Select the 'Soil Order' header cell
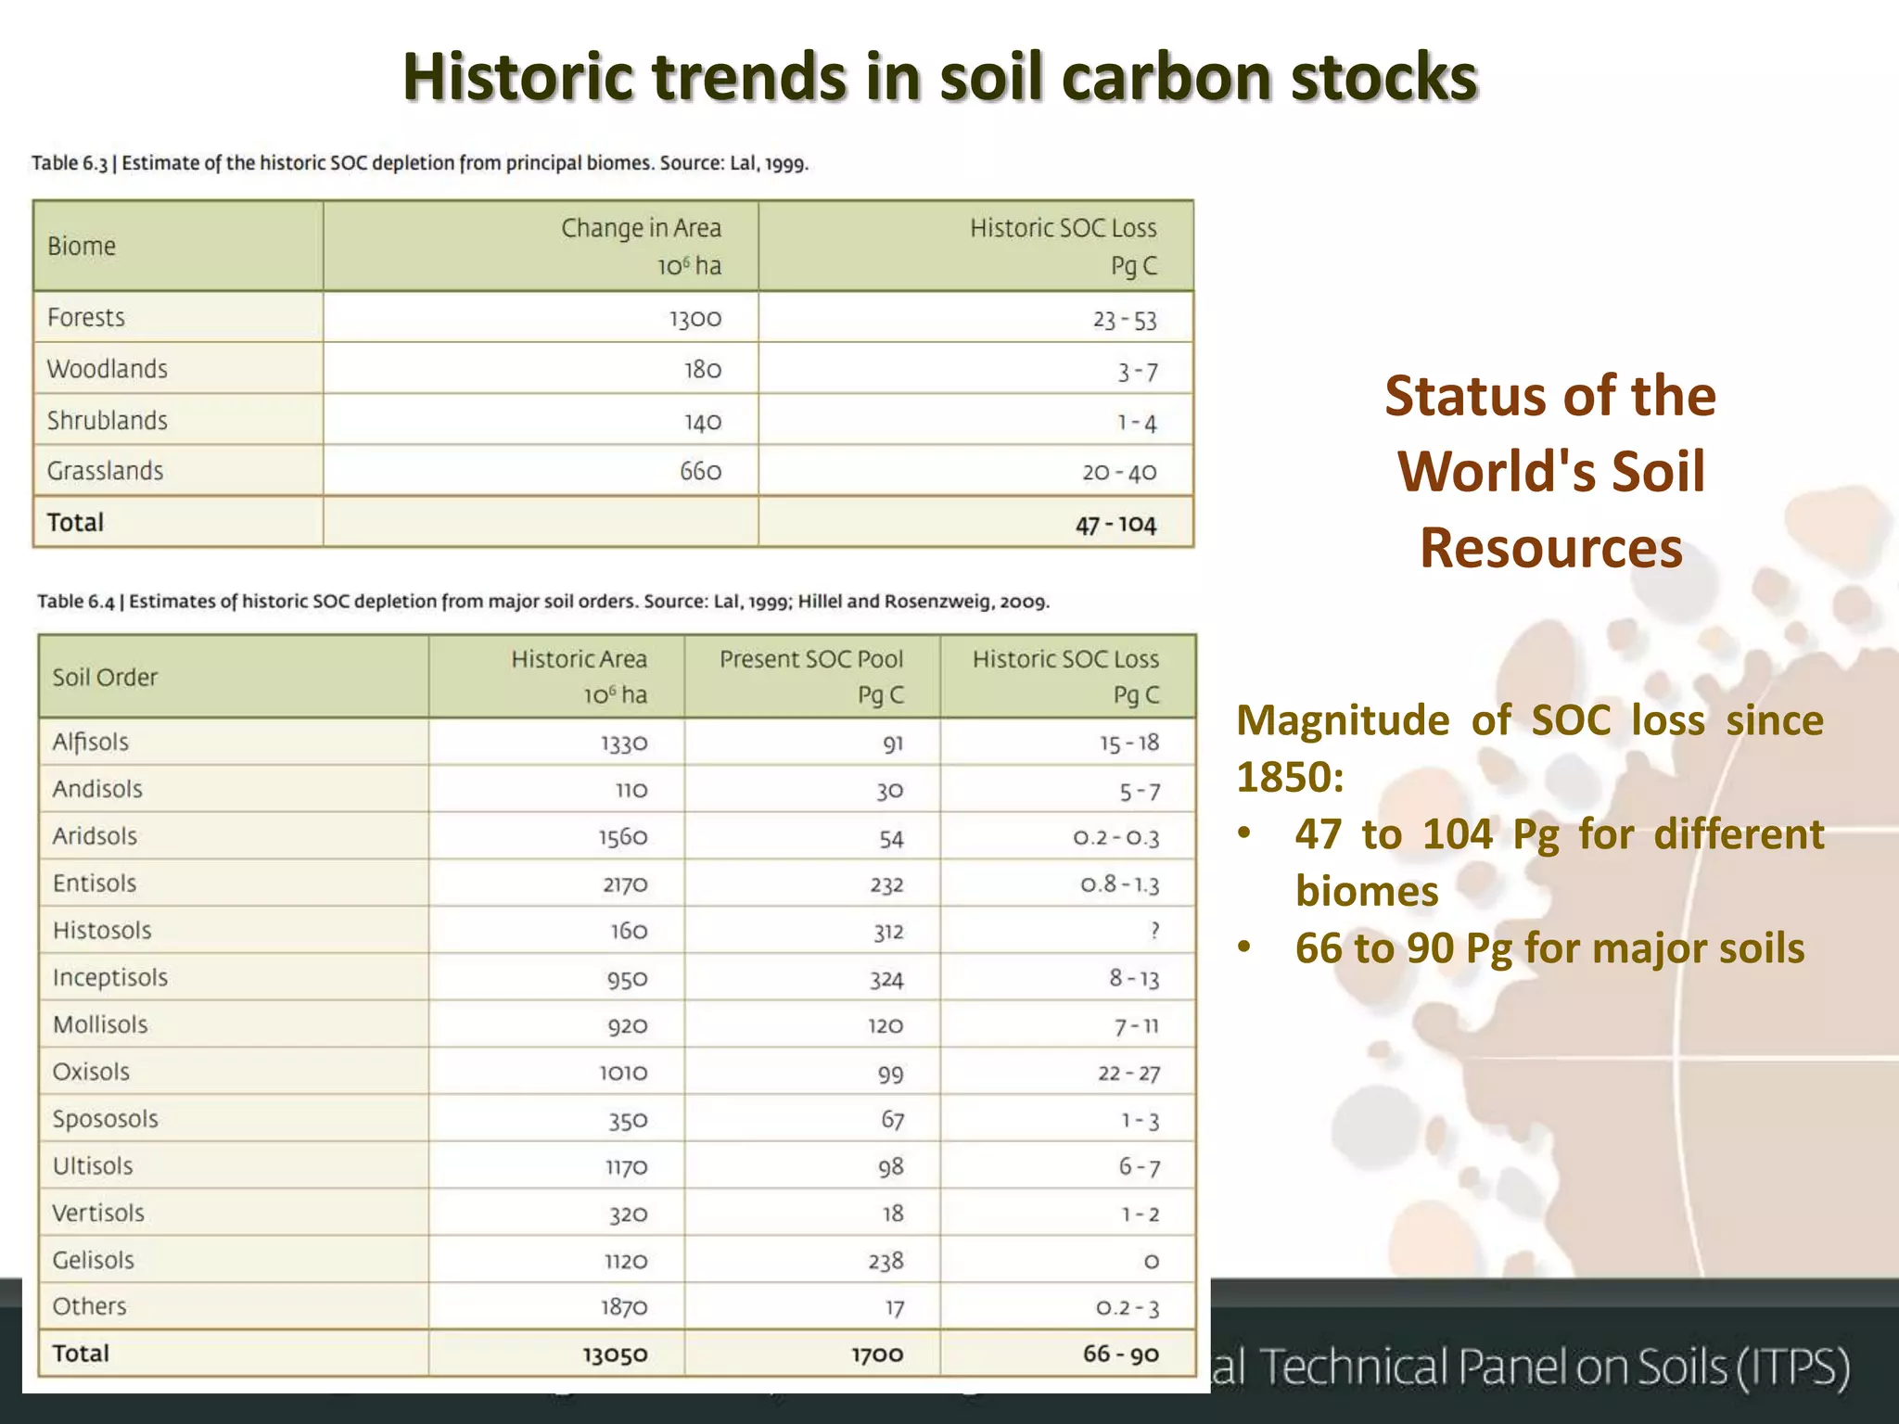1899x1424 pixels. (x=105, y=677)
